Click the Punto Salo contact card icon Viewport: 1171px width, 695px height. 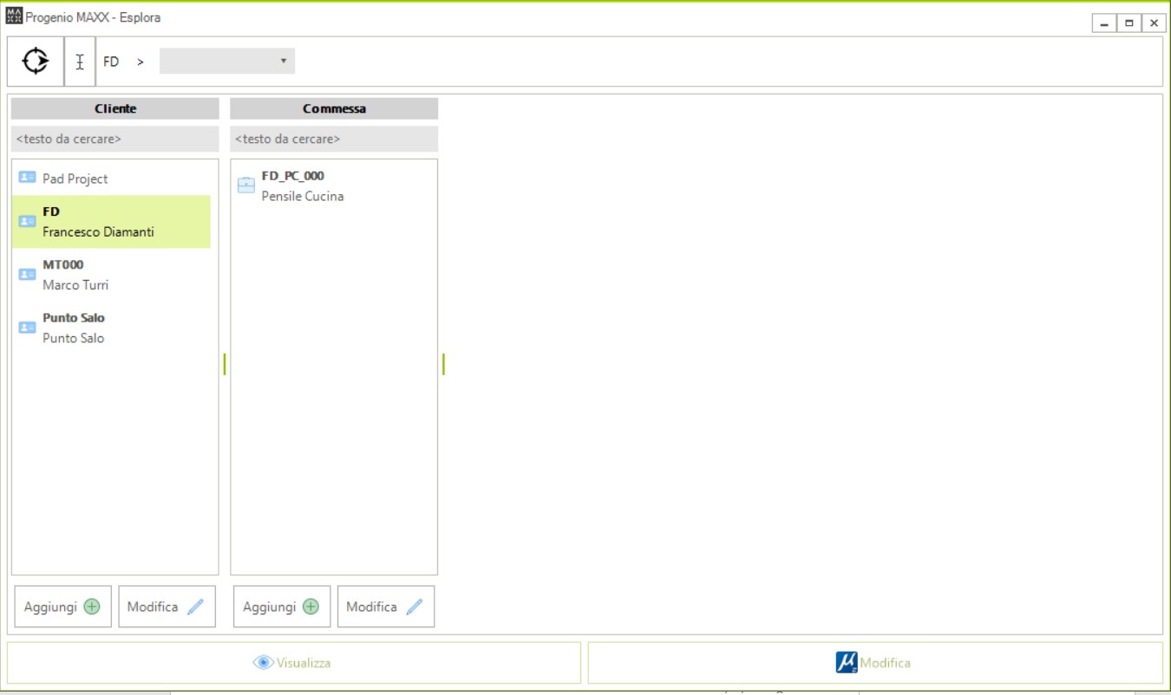click(x=28, y=328)
